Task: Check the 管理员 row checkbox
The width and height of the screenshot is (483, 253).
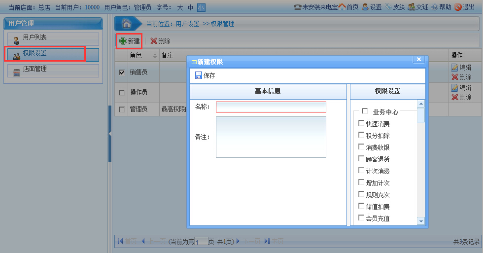Action: pyautogui.click(x=122, y=109)
